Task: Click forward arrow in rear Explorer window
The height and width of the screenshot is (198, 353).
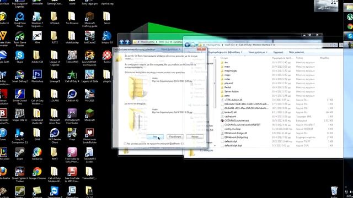Action: tap(127, 42)
